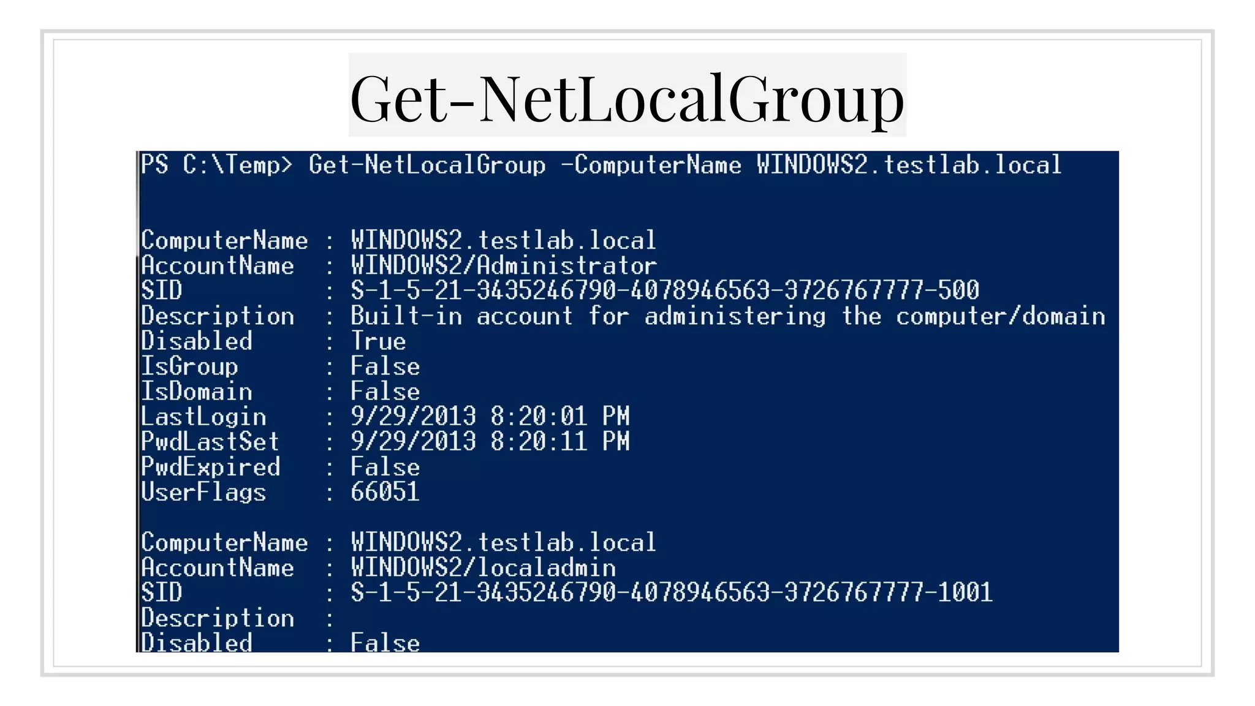Screen dimensions: 1255x706
Task: Click the 'IsDomain' property label
Action: 197,392
